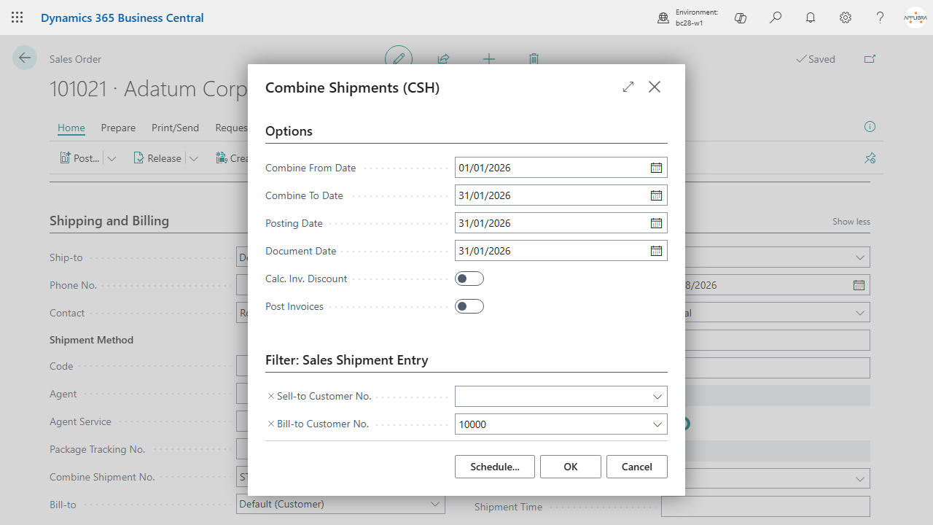The height and width of the screenshot is (525, 933).
Task: Click the Shipment Time input field
Action: [x=765, y=507]
